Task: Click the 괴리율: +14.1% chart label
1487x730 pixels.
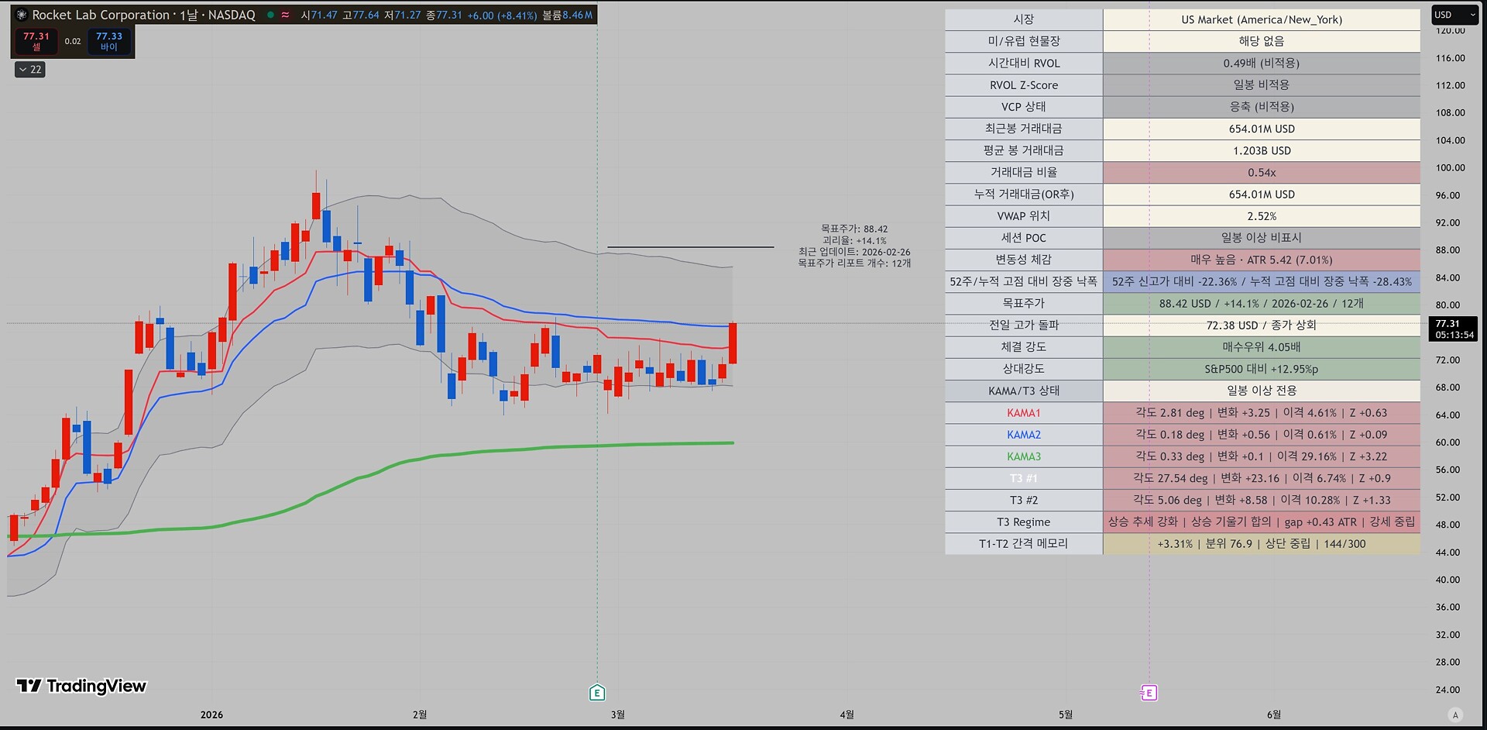Action: pyautogui.click(x=854, y=240)
